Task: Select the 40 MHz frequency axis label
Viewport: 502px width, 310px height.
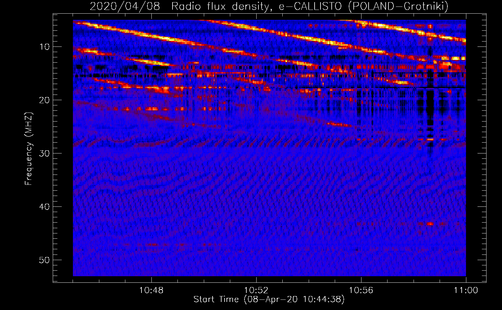Action: [x=45, y=207]
